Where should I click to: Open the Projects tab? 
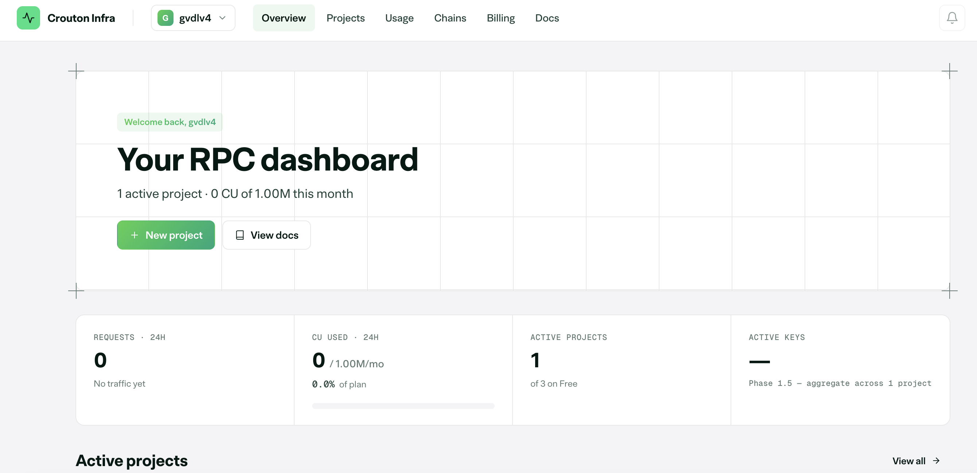click(346, 18)
